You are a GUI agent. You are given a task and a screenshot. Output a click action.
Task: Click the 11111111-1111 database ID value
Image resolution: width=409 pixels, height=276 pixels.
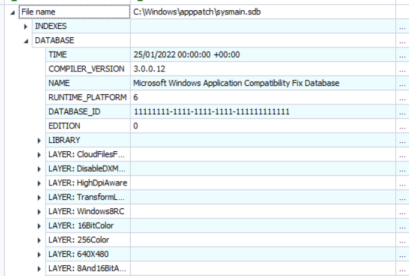point(211,112)
